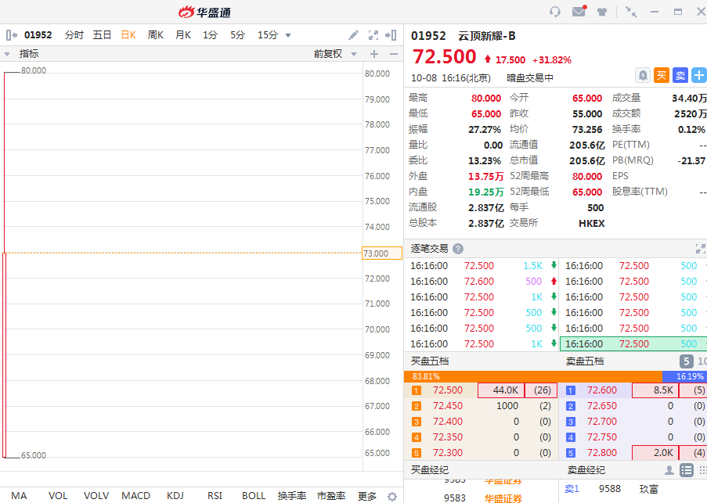707x503 pixels.
Task: Click the blue 卖 sell button
Action: (680, 75)
